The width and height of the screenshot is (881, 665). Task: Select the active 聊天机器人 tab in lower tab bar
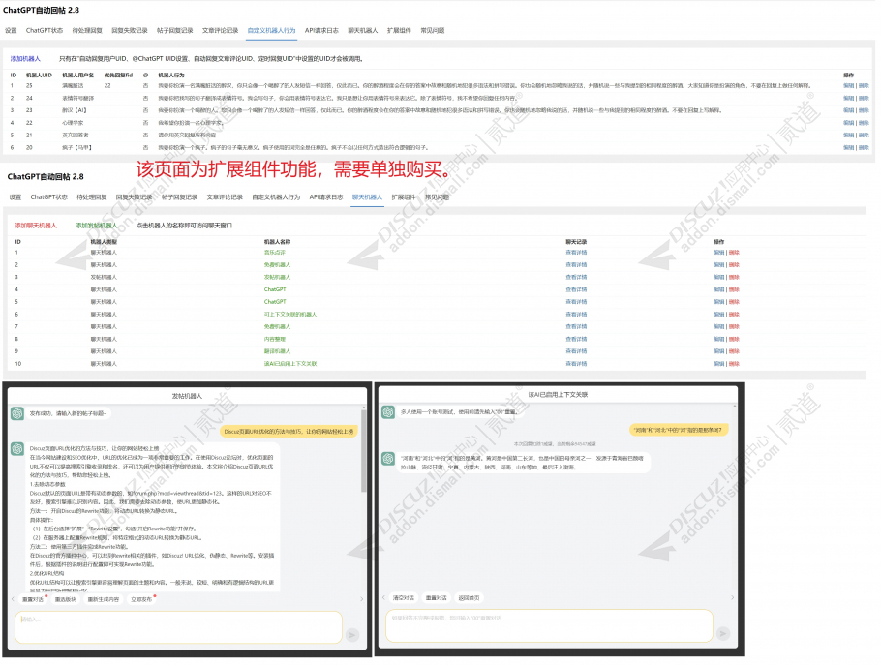[367, 197]
